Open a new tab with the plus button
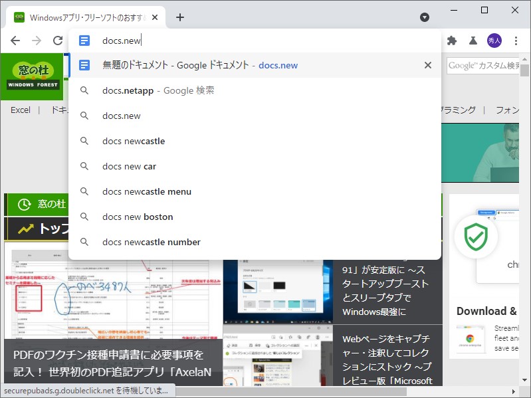Viewport: 531px width, 398px height. (x=180, y=17)
